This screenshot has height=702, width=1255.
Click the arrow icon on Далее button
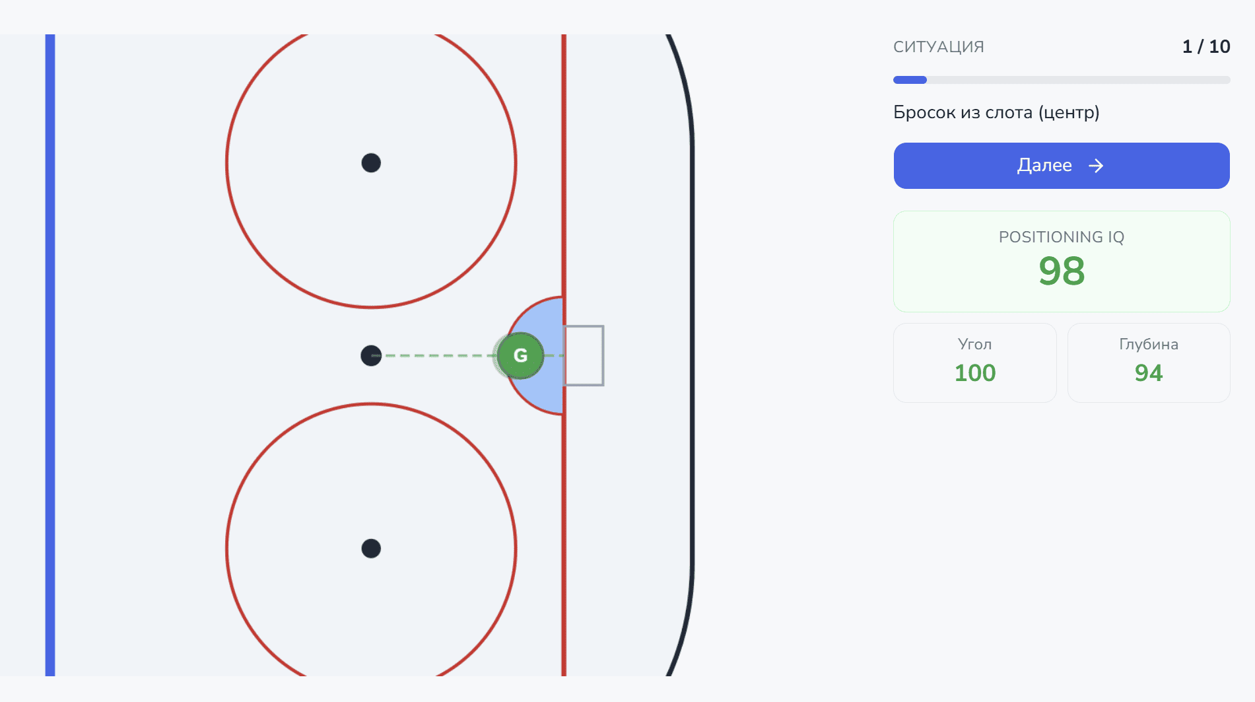[1096, 166]
